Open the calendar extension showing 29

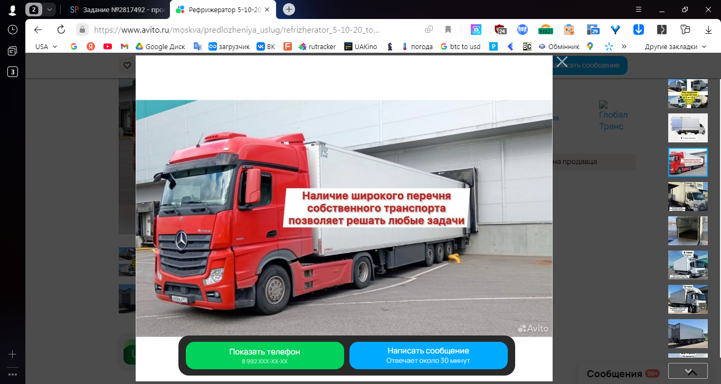(592, 30)
